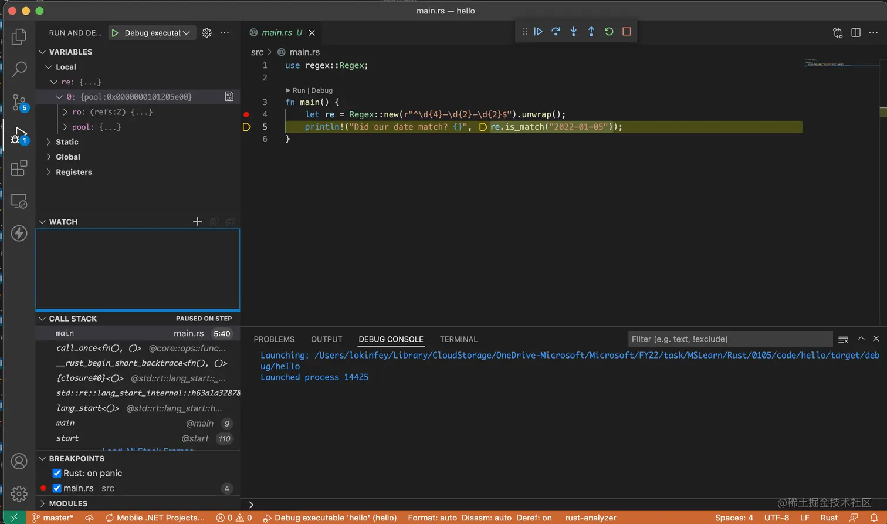This screenshot has height=524, width=887.
Task: Click the Step Over debug icon
Action: click(x=556, y=32)
